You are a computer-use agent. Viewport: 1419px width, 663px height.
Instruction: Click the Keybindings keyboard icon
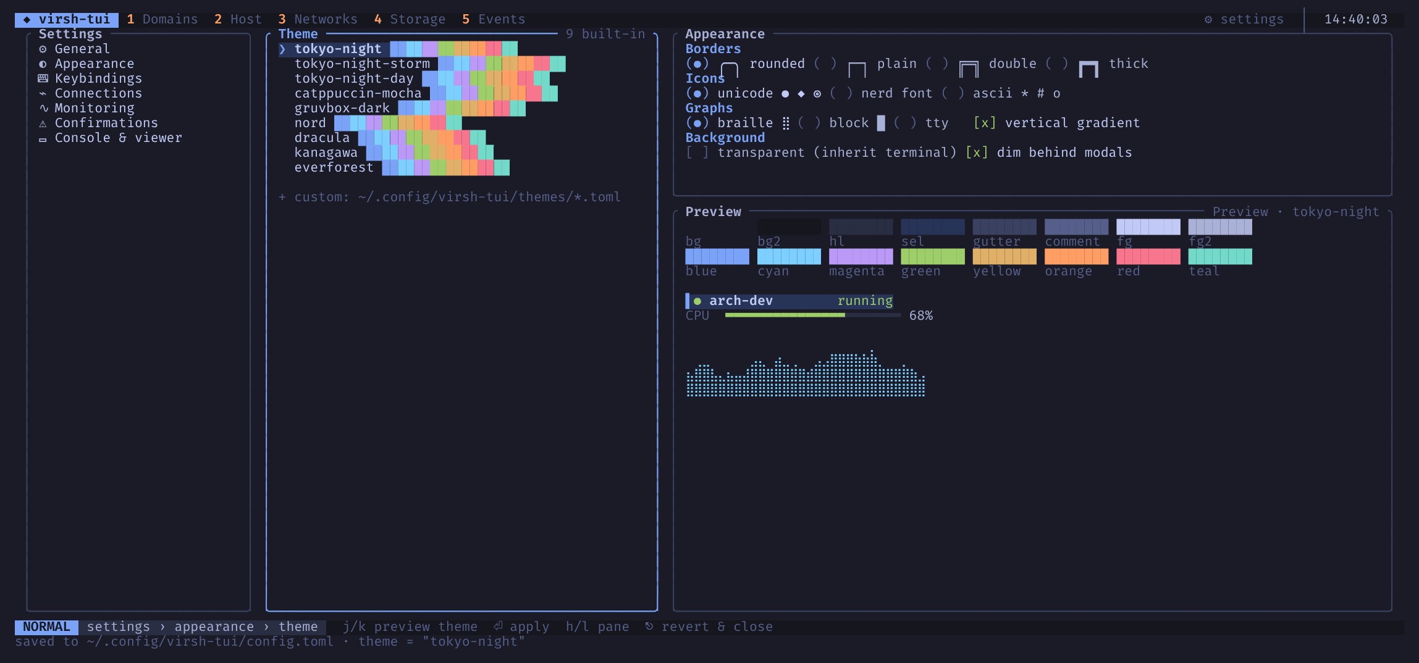(43, 78)
